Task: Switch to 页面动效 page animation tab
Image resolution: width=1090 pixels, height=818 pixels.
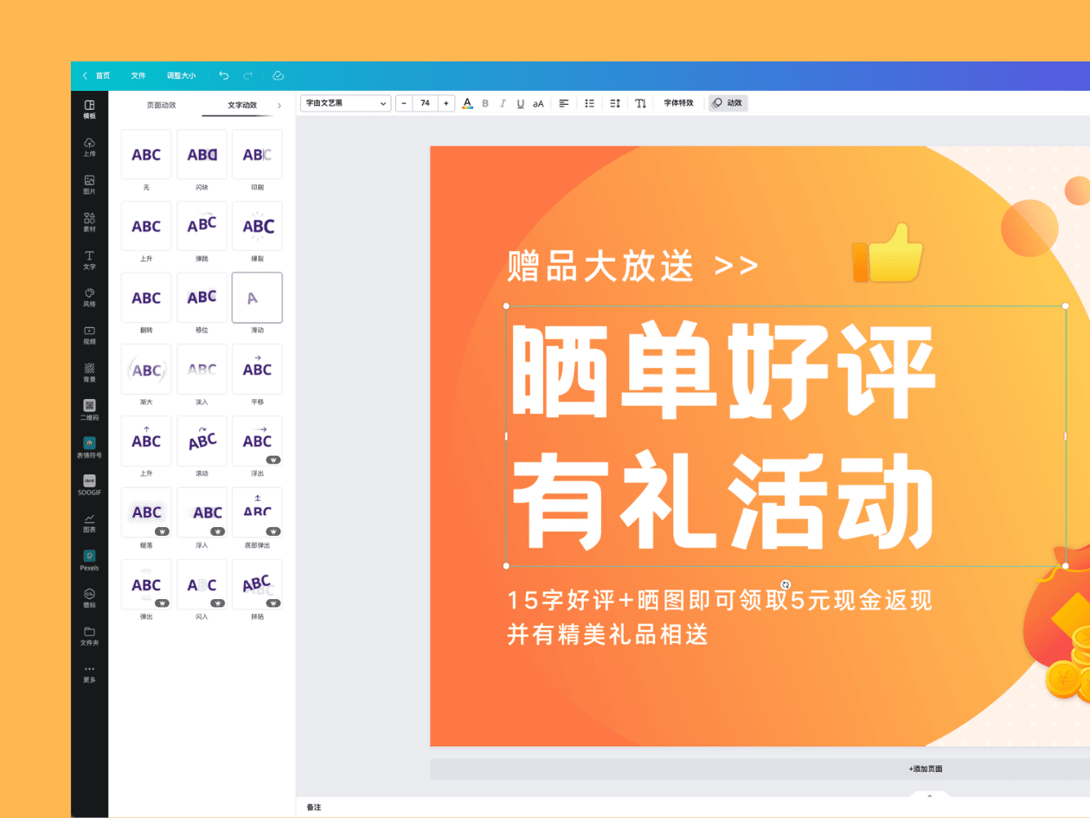Action: (161, 106)
